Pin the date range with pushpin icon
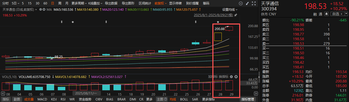 tap(236, 15)
